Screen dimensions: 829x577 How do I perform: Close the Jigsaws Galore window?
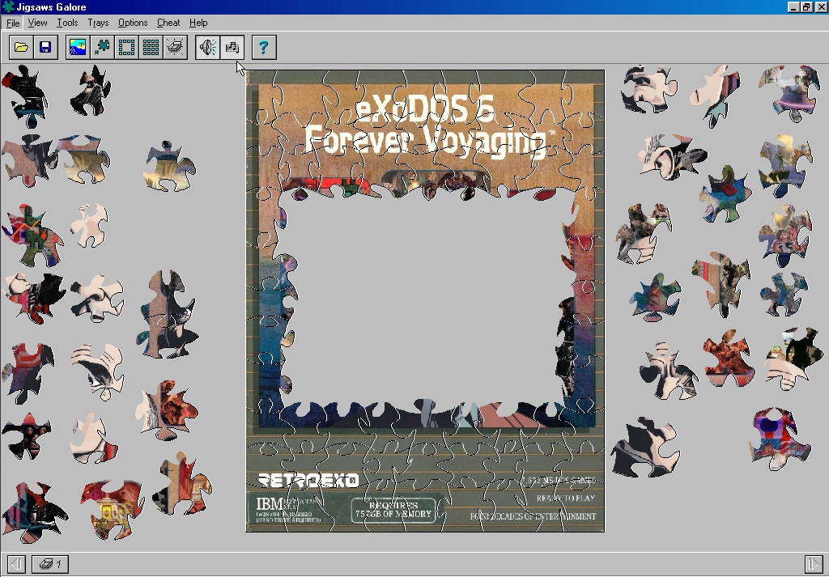(x=820, y=6)
